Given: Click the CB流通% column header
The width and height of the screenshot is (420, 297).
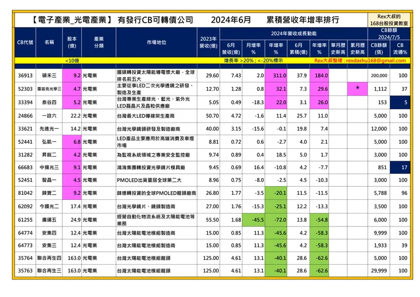Looking at the screenshot, I should [x=400, y=48].
